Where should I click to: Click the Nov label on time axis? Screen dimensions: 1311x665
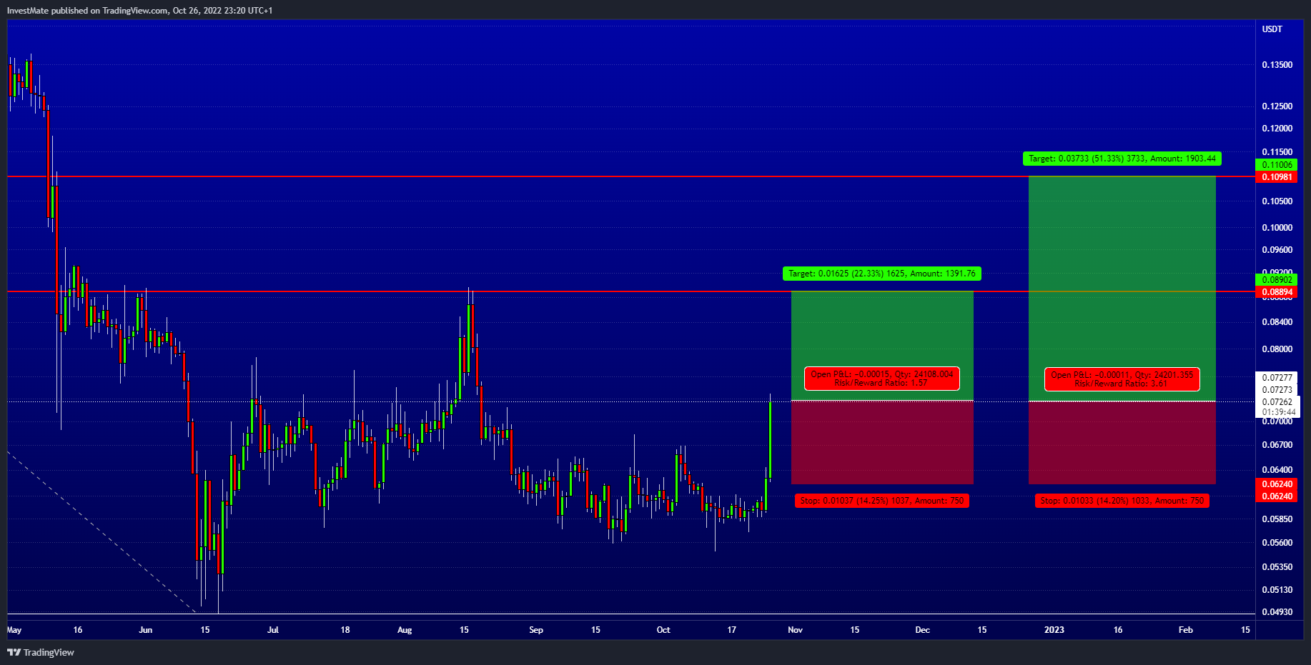(x=796, y=630)
